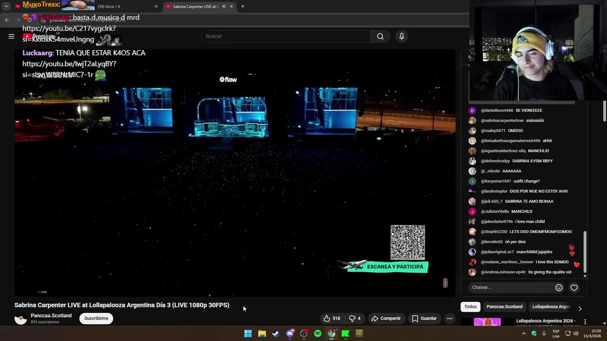Open the Panccaa.Scotland channel name link
Image resolution: width=607 pixels, height=341 pixels.
point(51,315)
